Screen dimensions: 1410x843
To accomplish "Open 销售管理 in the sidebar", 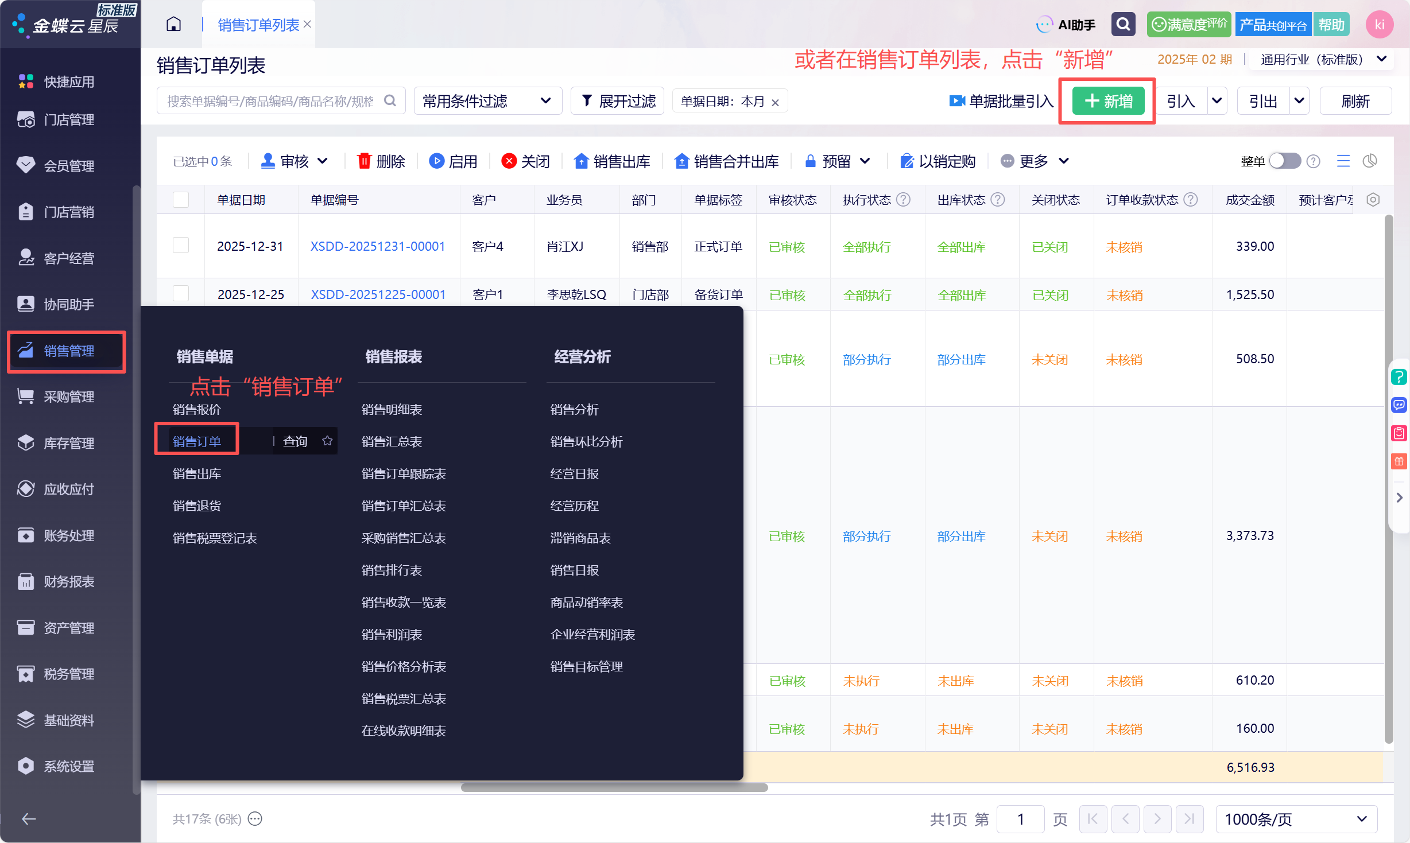I will tap(65, 351).
